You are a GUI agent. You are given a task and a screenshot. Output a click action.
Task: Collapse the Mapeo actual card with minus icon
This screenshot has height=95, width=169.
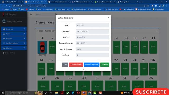156,31
